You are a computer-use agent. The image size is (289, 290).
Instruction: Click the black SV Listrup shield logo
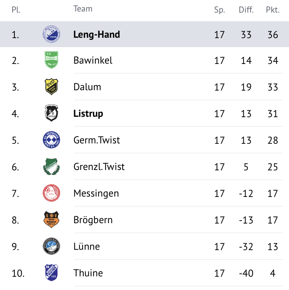coord(51,113)
